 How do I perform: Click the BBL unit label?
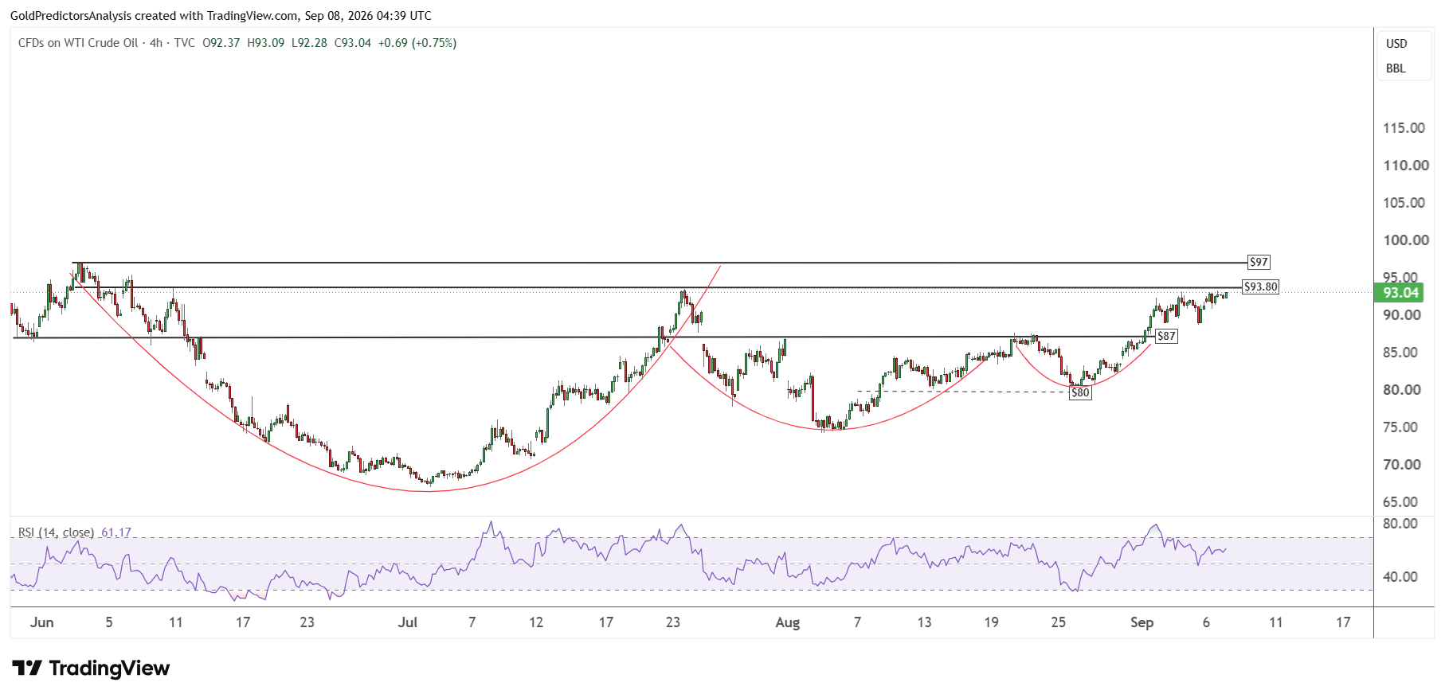coord(1396,68)
